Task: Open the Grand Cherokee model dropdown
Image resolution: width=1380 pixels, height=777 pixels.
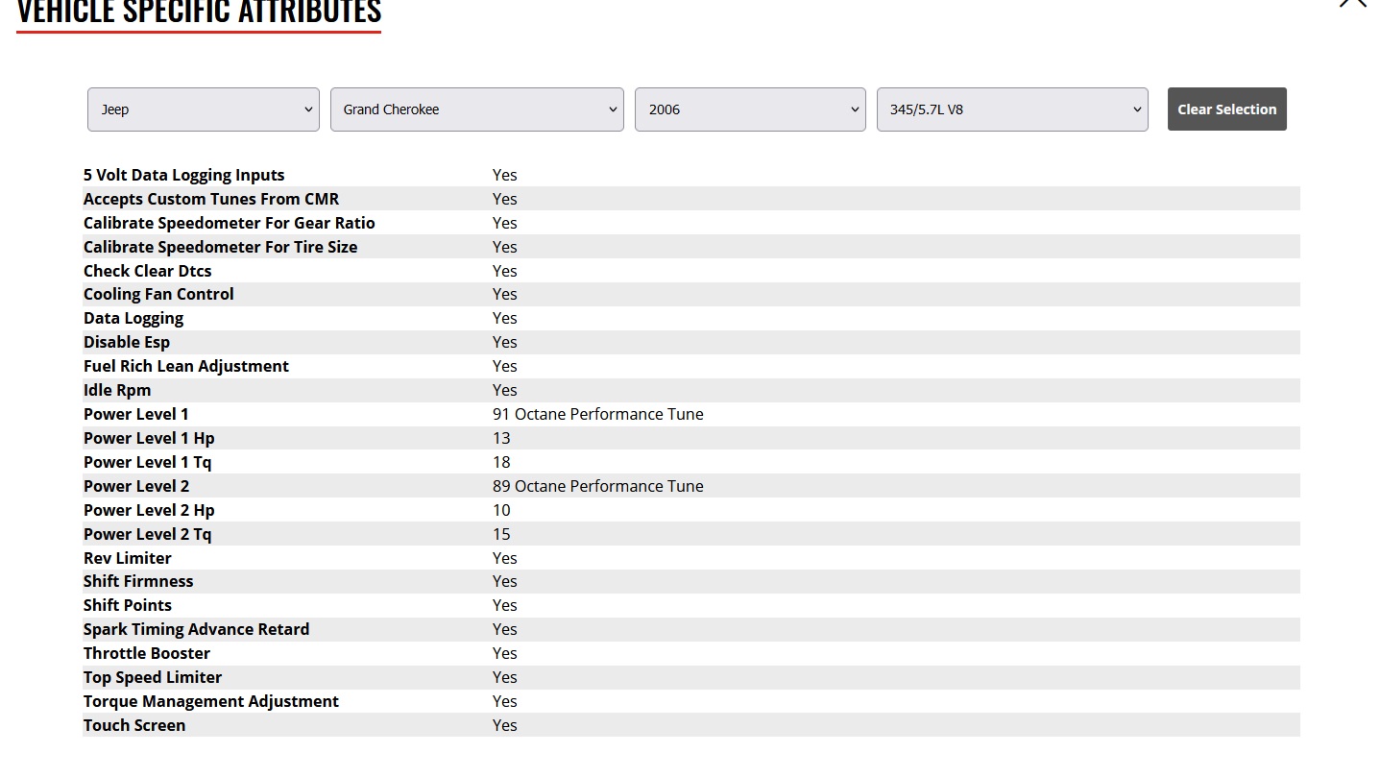Action: [x=477, y=109]
